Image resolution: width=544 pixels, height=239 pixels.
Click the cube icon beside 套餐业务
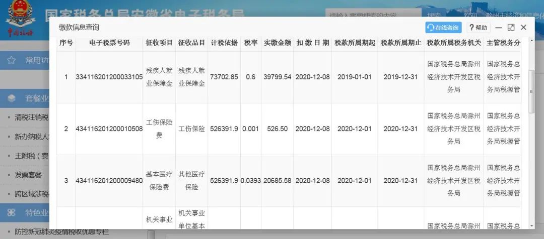point(12,98)
